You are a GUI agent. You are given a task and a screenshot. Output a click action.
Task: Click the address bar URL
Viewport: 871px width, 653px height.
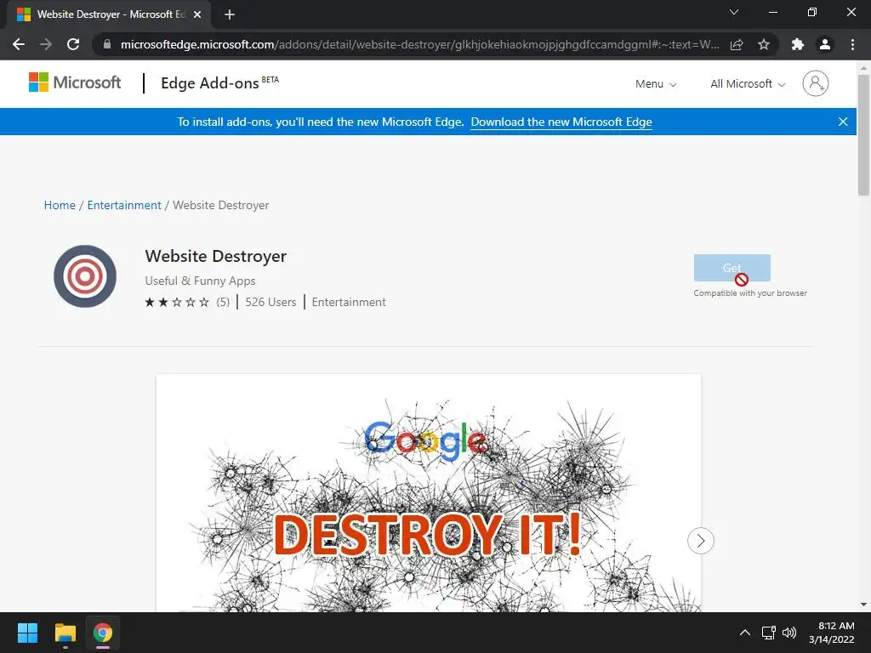coord(419,44)
